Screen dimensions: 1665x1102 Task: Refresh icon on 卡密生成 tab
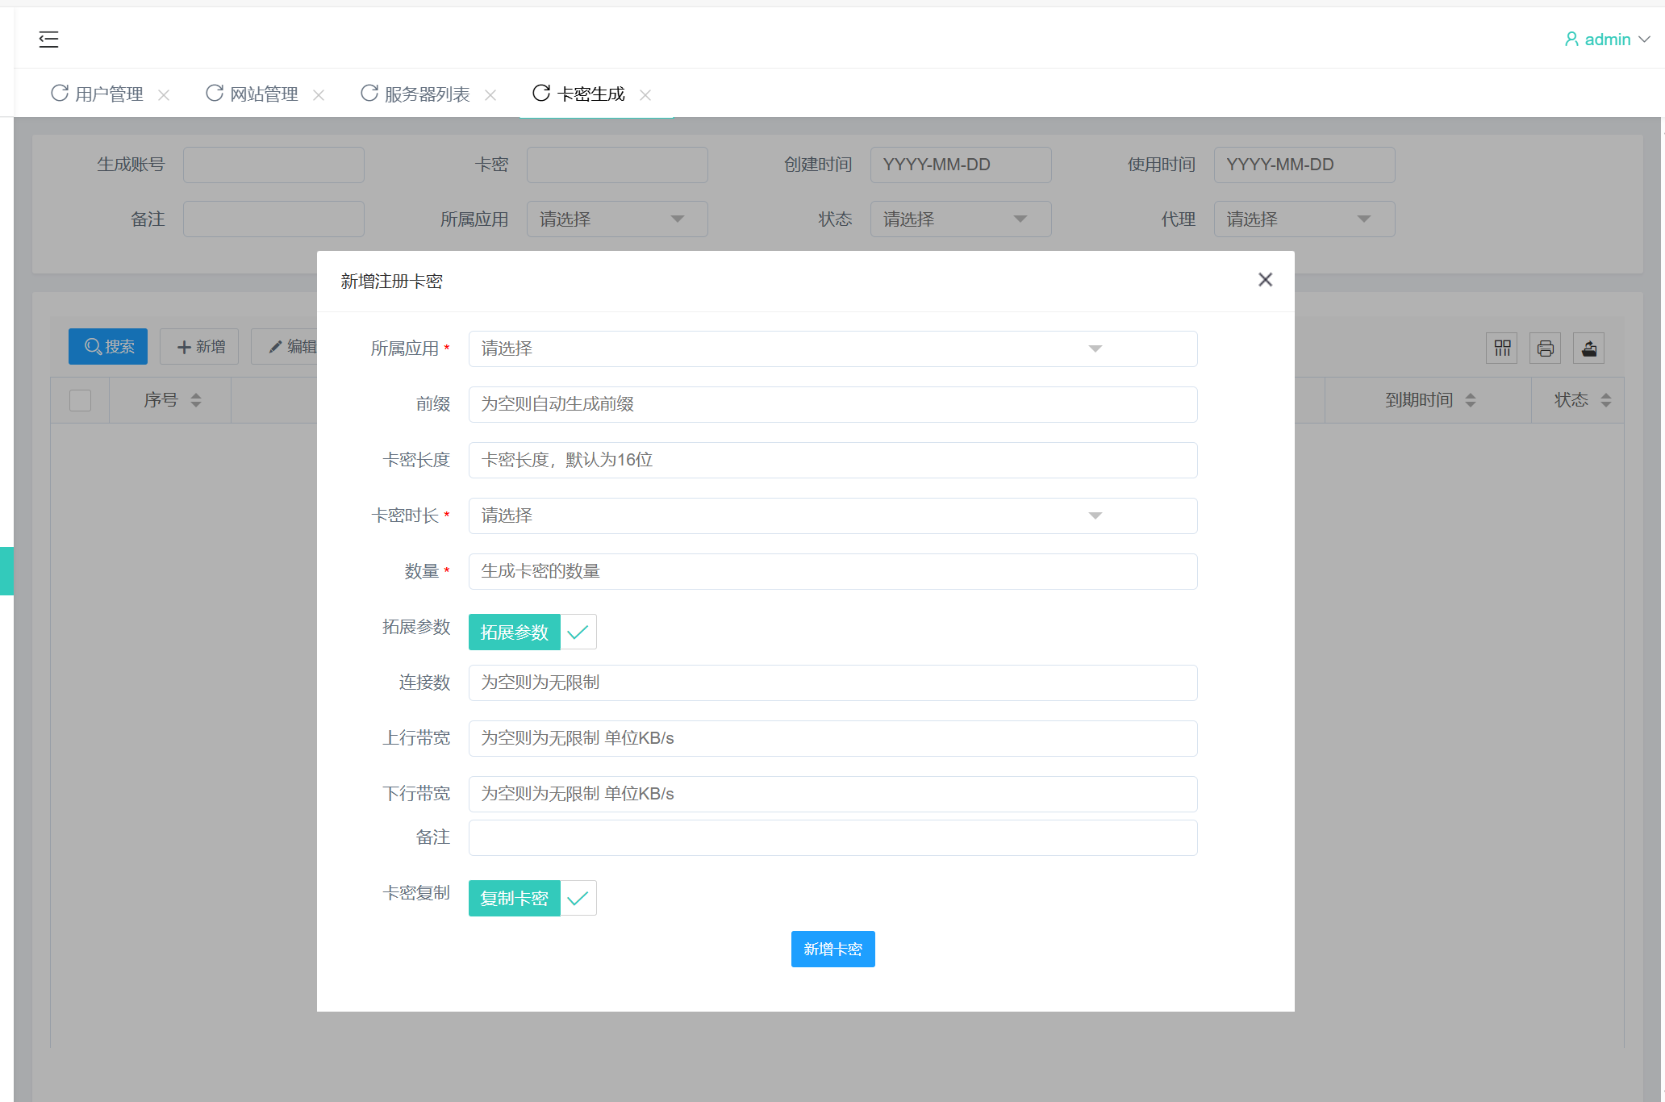[541, 93]
